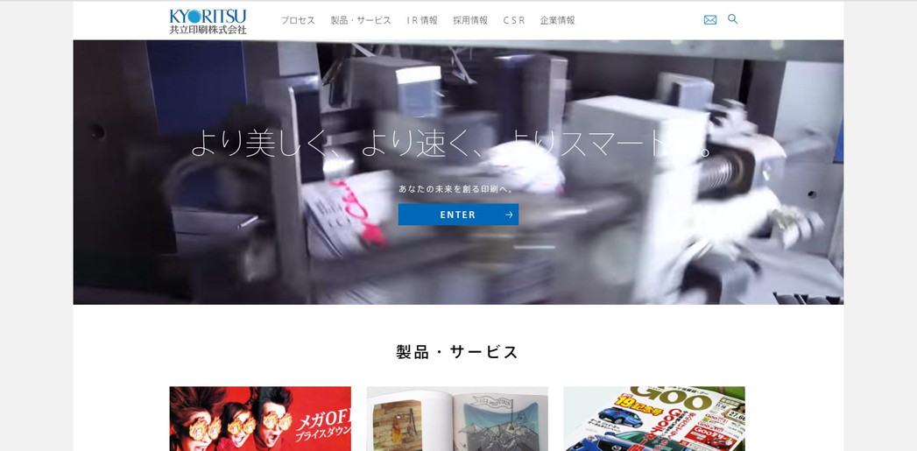Open the GOO magazine cover thumbnail
The height and width of the screenshot is (451, 917).
[654, 419]
